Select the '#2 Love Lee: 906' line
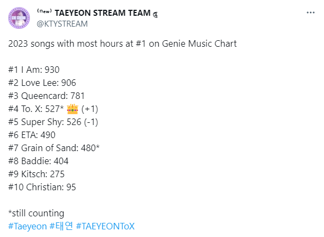The width and height of the screenshot is (324, 237). [x=42, y=83]
